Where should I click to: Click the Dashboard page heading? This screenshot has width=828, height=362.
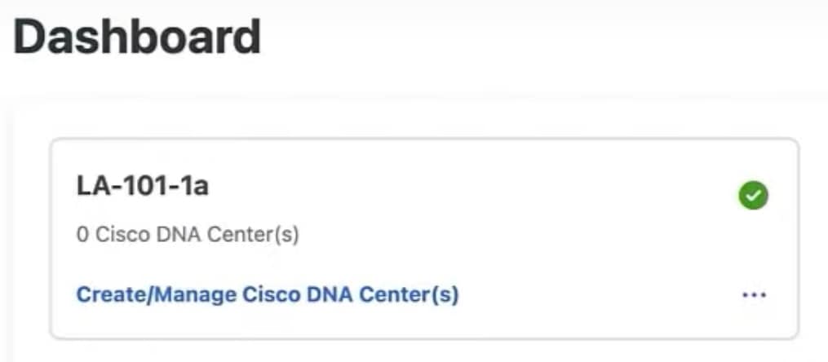click(137, 37)
